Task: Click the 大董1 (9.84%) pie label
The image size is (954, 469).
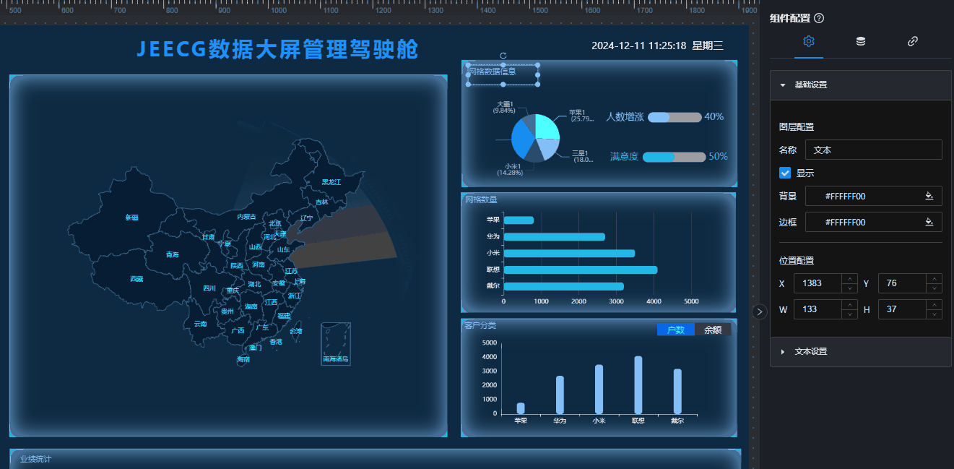Action: pos(504,107)
